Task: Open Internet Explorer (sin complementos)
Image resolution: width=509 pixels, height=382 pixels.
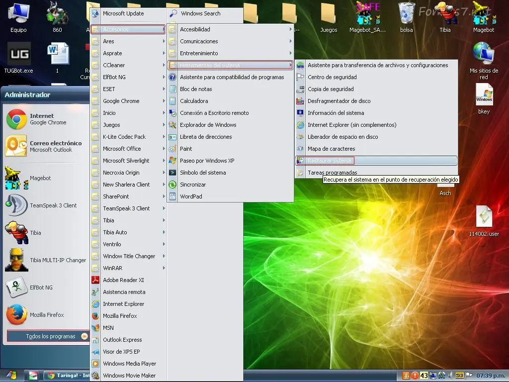Action: [x=376, y=125]
